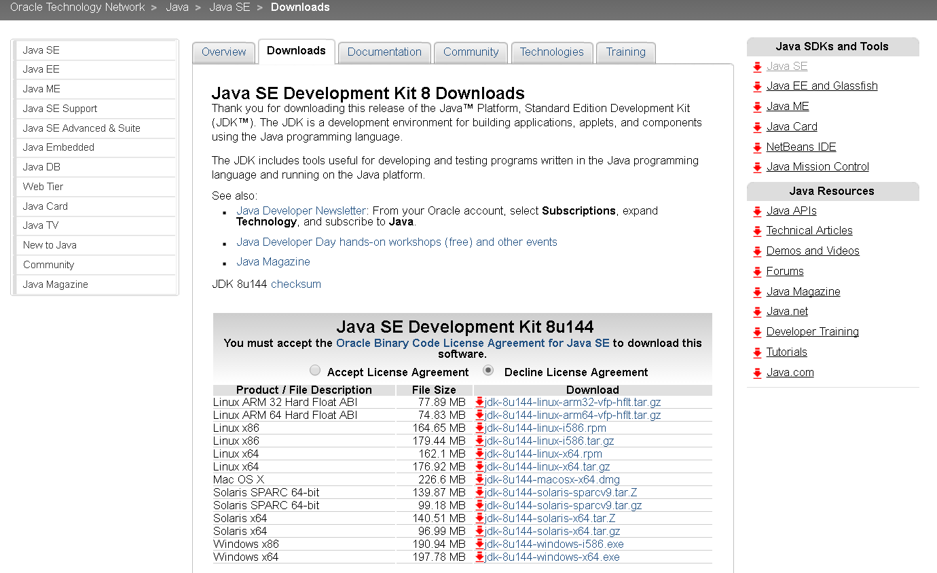Select Web Tier in sidebar
Screen dimensions: 937x573
click(x=96, y=187)
